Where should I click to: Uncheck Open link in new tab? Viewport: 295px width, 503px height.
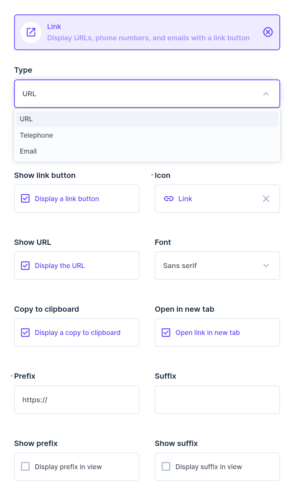tap(166, 332)
